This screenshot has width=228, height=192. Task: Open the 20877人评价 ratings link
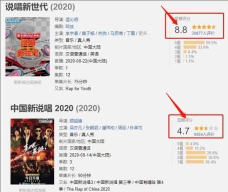[x=203, y=33]
